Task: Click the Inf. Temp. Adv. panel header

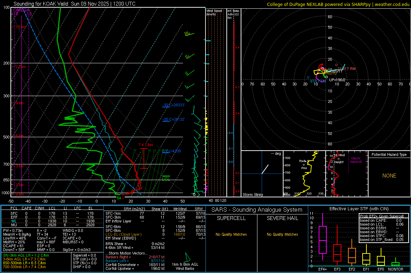Action: pyautogui.click(x=233, y=14)
